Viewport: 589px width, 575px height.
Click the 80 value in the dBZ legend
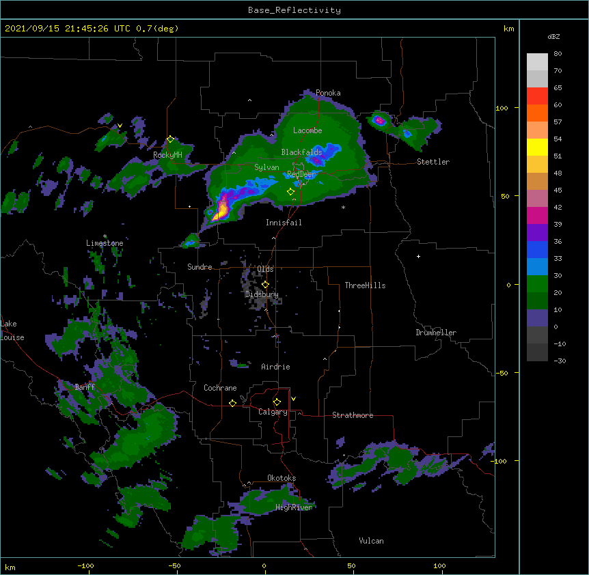point(558,54)
